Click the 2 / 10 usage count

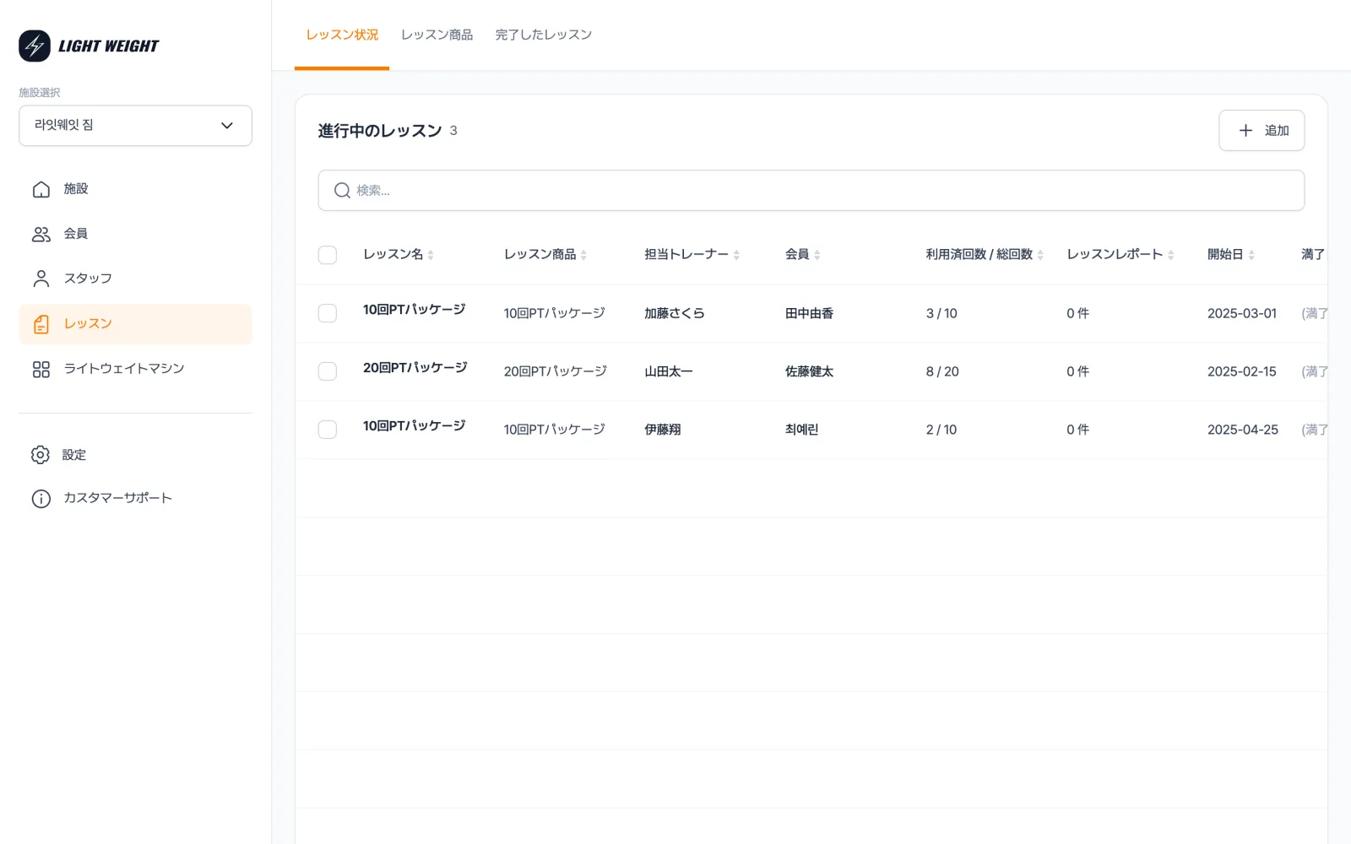(941, 430)
